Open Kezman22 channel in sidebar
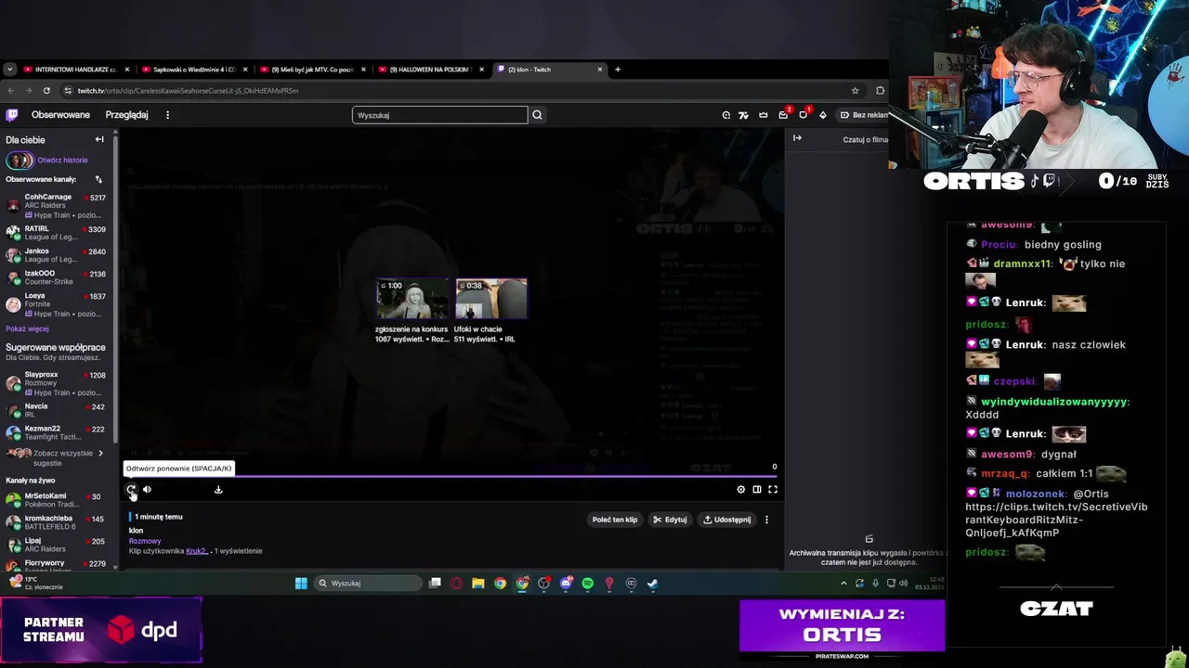This screenshot has width=1189, height=668. 56,432
